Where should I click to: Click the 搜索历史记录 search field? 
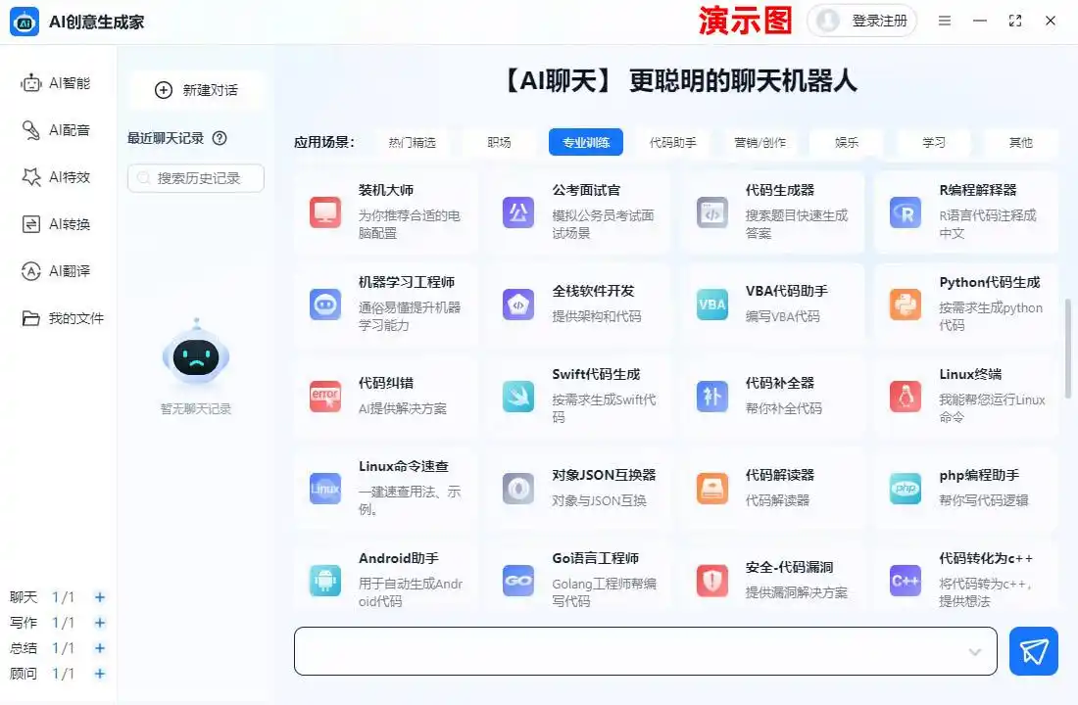tap(196, 178)
